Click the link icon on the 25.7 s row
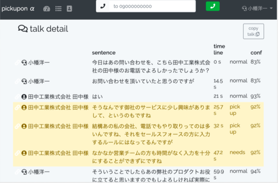The image size is (278, 183). coord(17,108)
